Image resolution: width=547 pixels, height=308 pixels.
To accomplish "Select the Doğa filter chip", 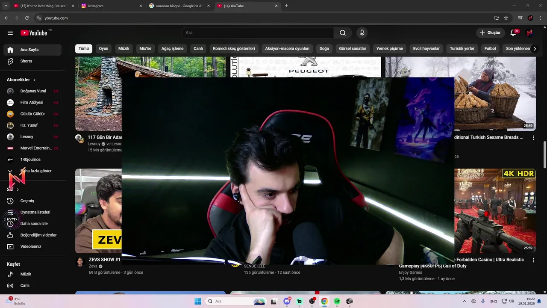I will coord(324,49).
